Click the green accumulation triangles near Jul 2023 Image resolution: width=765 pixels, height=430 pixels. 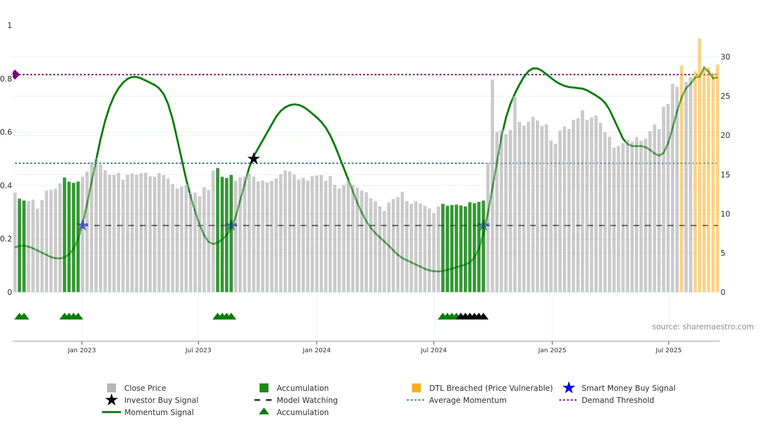224,316
